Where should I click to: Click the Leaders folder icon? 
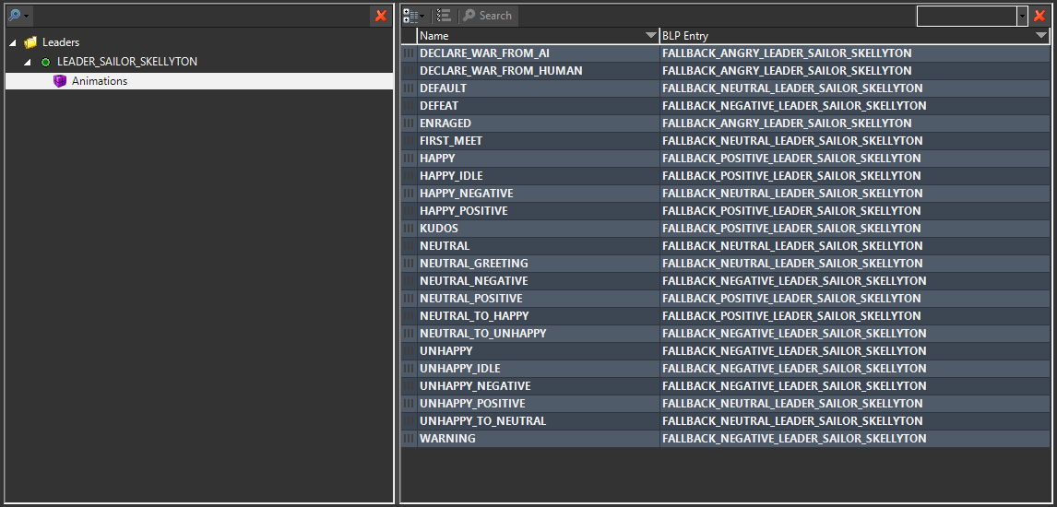[30, 42]
